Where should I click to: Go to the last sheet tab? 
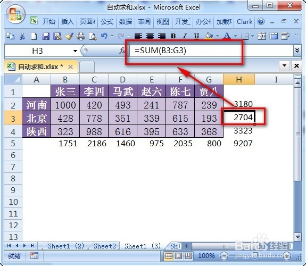32,245
